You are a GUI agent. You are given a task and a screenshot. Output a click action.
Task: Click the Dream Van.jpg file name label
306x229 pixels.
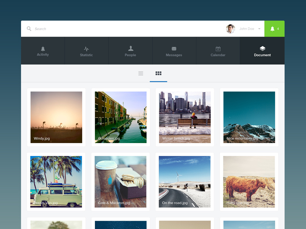(x=46, y=203)
